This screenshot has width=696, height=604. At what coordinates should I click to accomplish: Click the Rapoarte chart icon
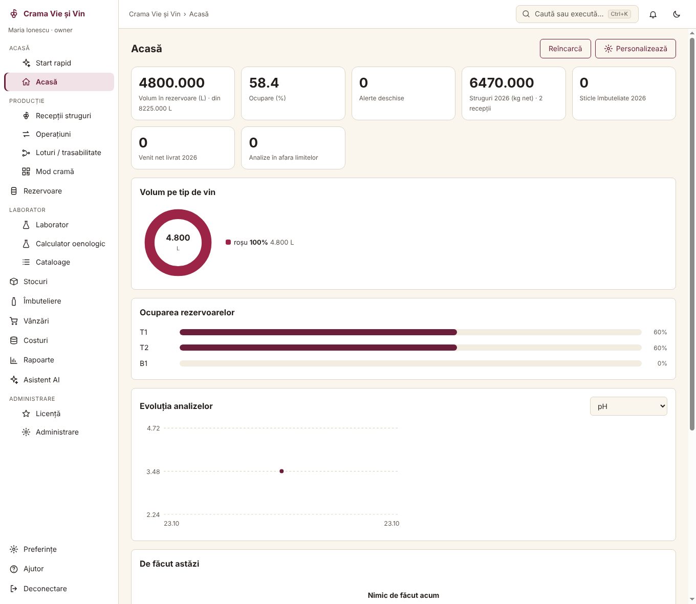[x=14, y=360]
